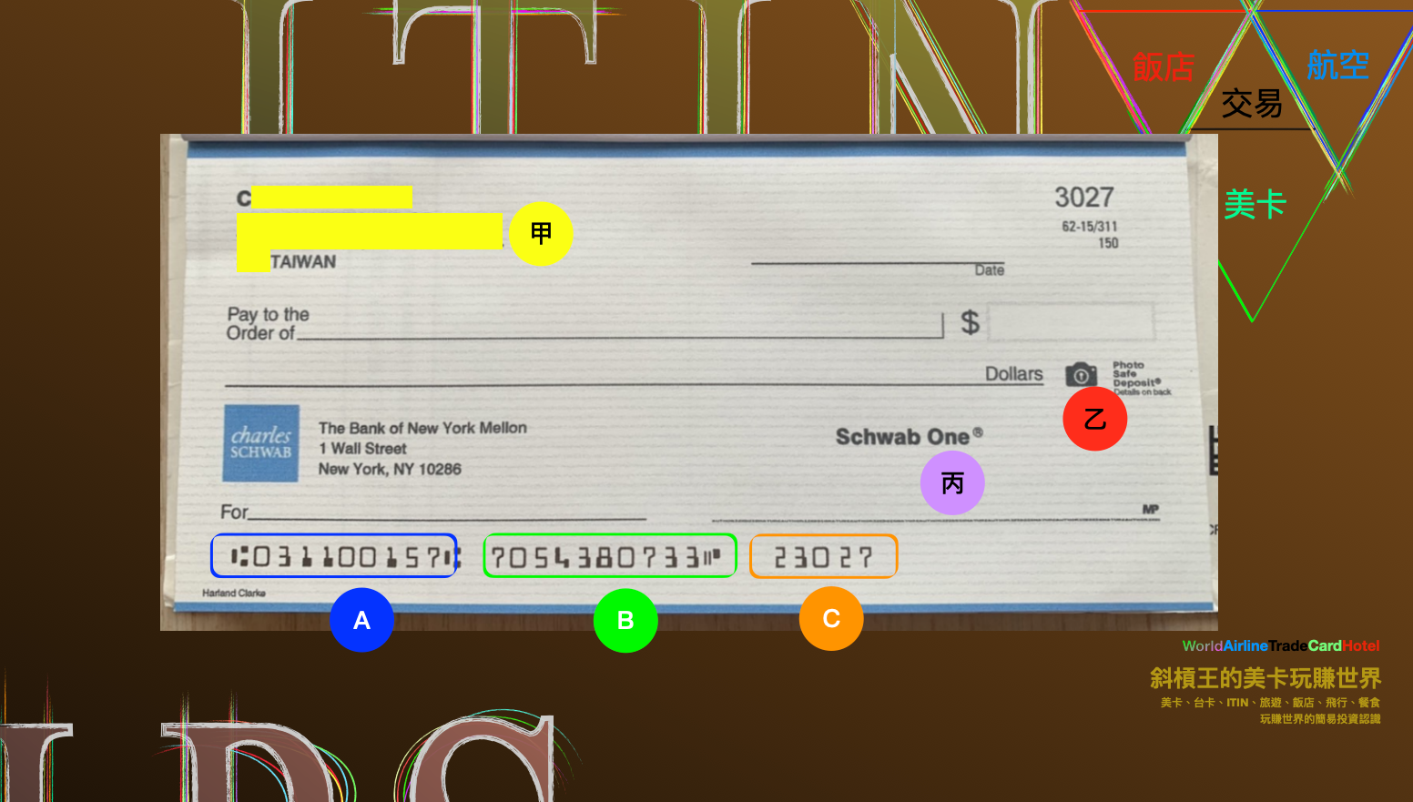
Task: Click the green 美卡 label
Action: pos(1255,203)
